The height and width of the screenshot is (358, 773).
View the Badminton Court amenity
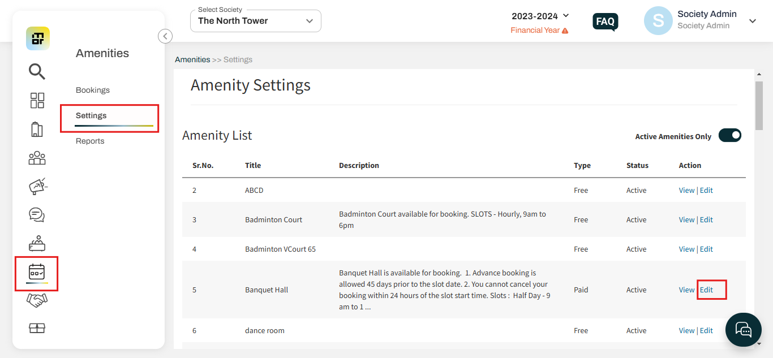[686, 219]
